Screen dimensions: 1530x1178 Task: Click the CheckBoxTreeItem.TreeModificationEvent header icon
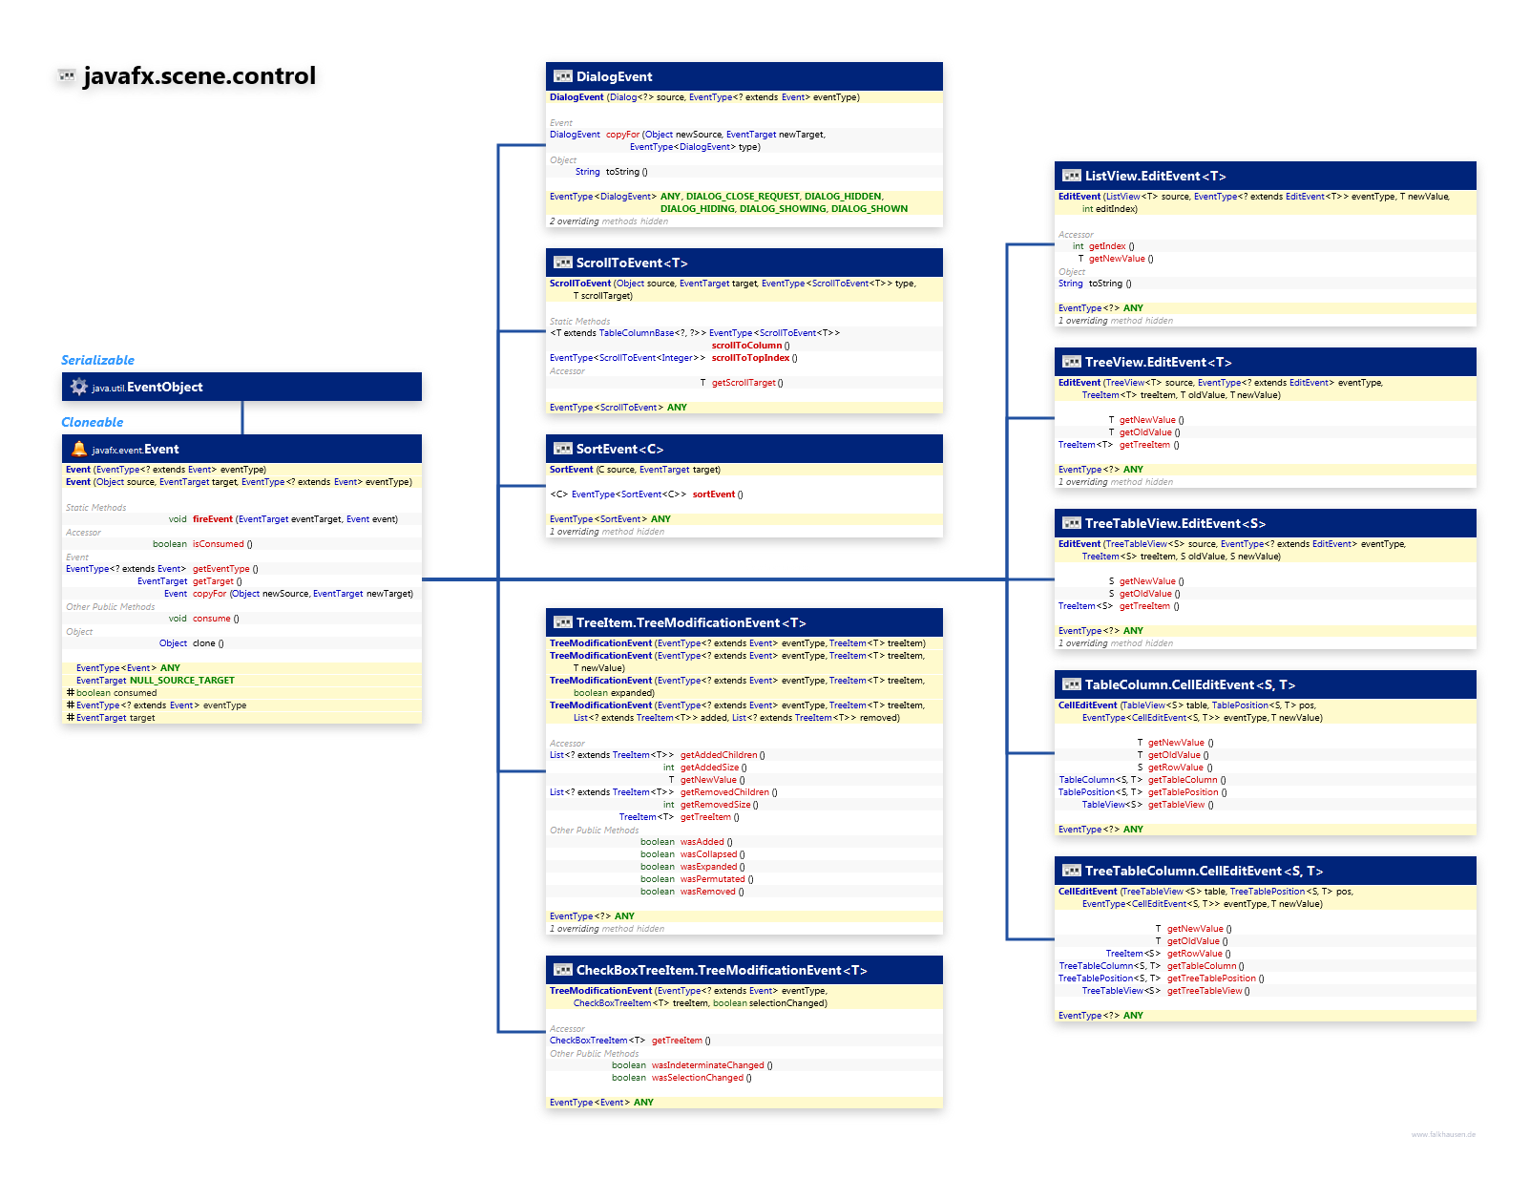tap(563, 970)
